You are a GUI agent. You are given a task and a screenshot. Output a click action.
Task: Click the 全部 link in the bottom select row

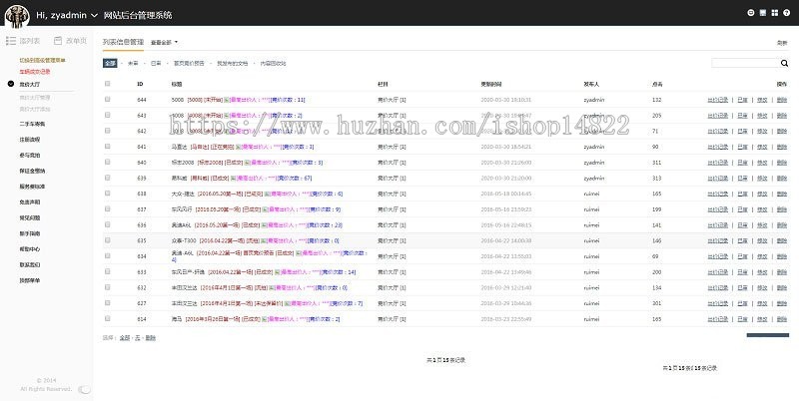point(124,338)
